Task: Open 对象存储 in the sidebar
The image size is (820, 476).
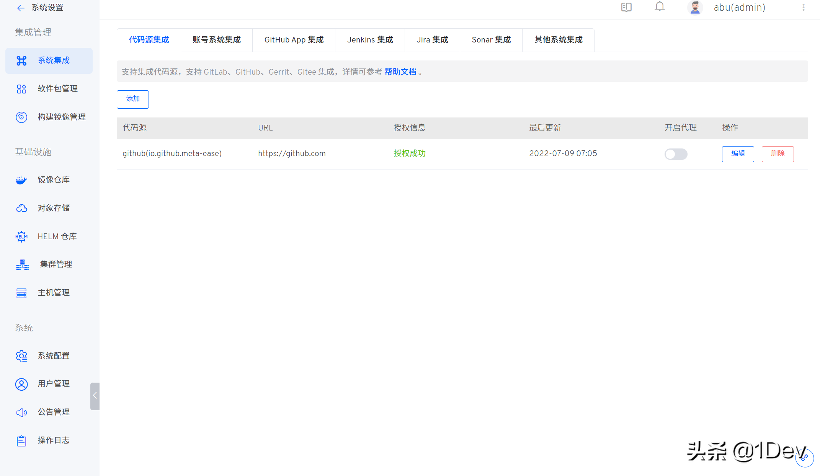Action: 49,208
